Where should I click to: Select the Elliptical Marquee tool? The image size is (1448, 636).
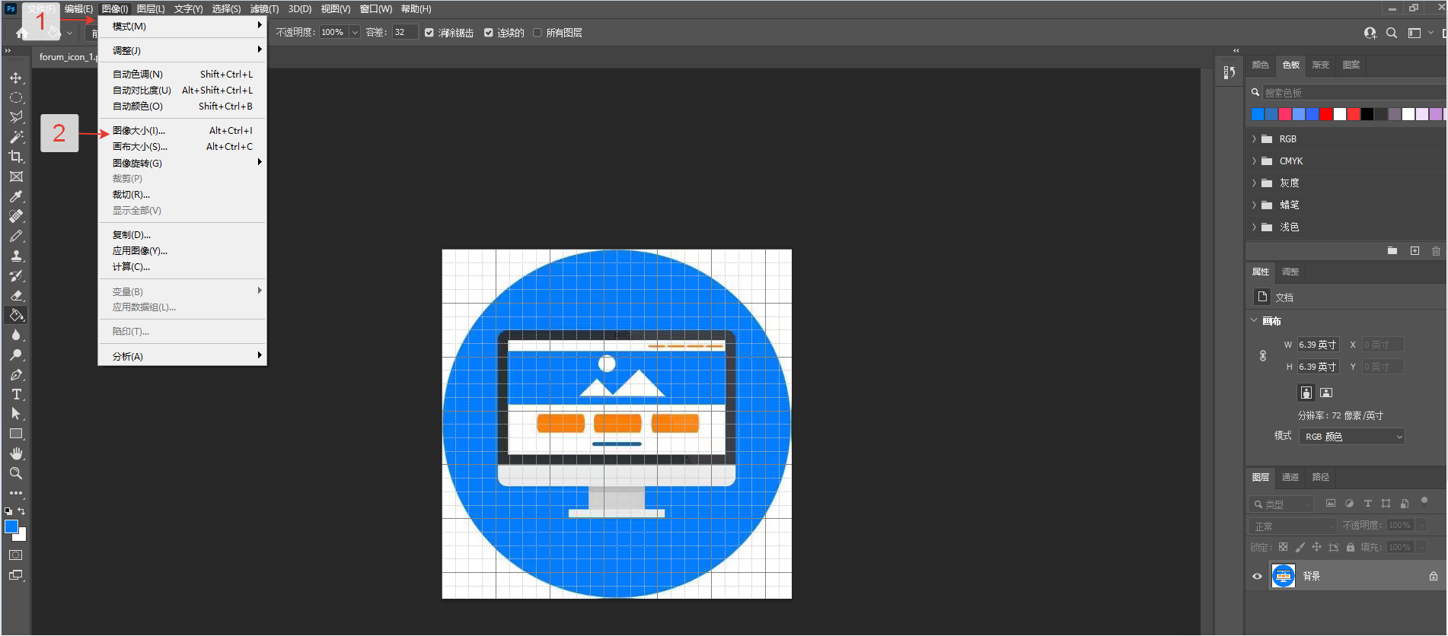(x=16, y=97)
